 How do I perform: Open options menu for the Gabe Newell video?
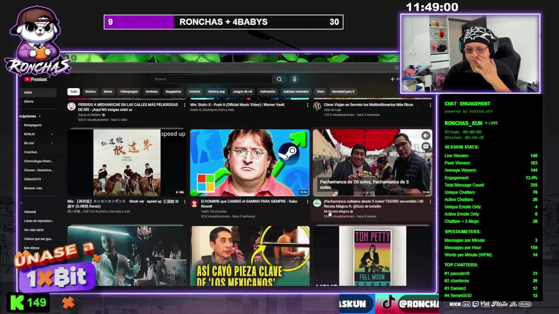(307, 202)
